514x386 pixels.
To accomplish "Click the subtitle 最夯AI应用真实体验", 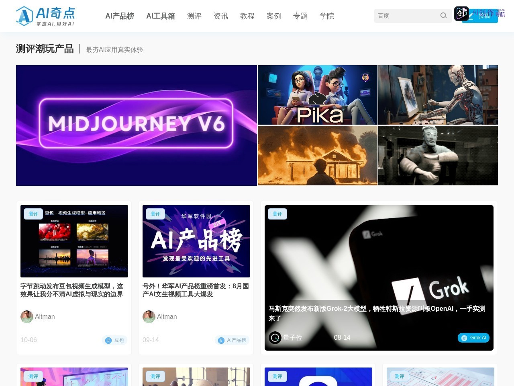I will [114, 50].
